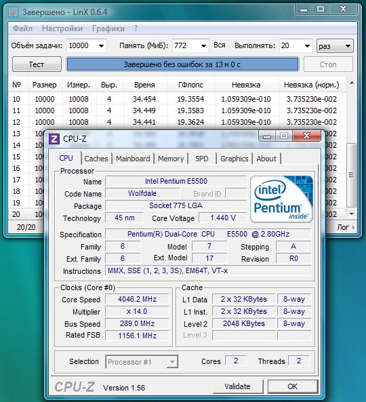Click the Ext. Model 17 value
366x402 pixels.
pyautogui.click(x=209, y=258)
